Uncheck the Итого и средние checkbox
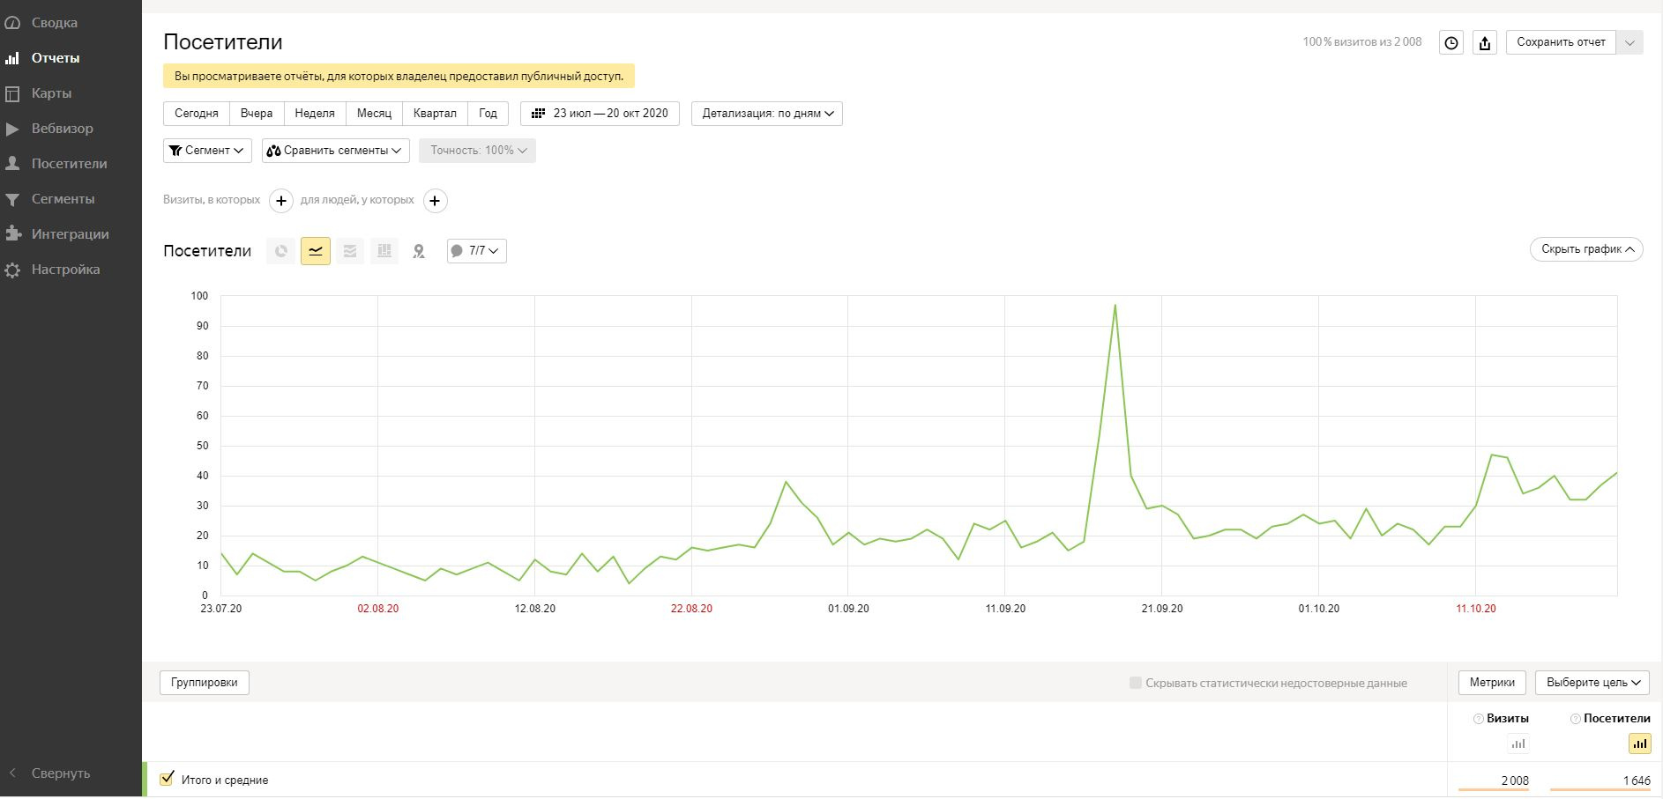The height and width of the screenshot is (799, 1663). tap(167, 779)
